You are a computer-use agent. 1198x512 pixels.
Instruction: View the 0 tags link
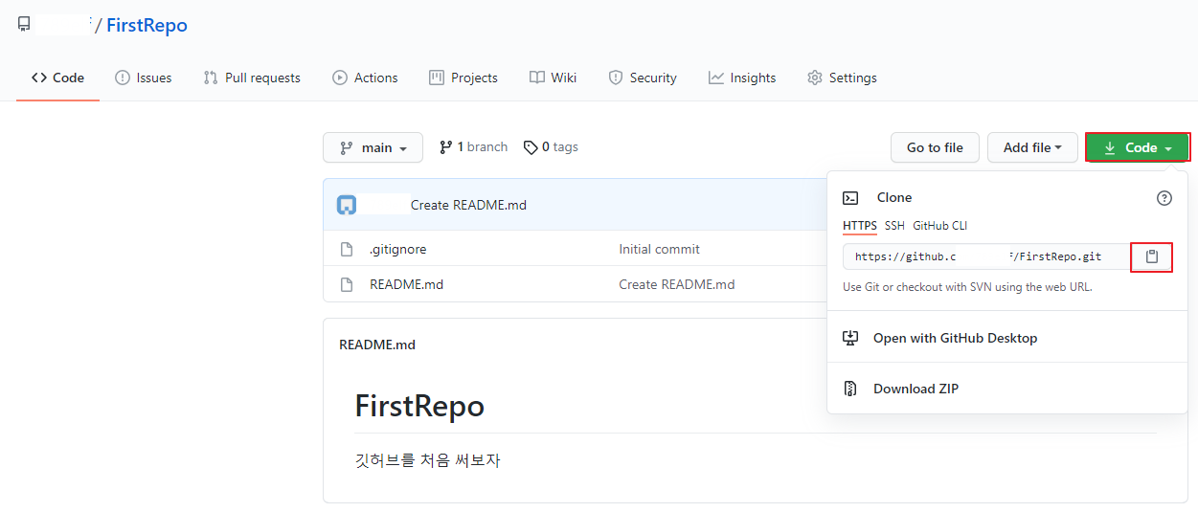point(551,146)
